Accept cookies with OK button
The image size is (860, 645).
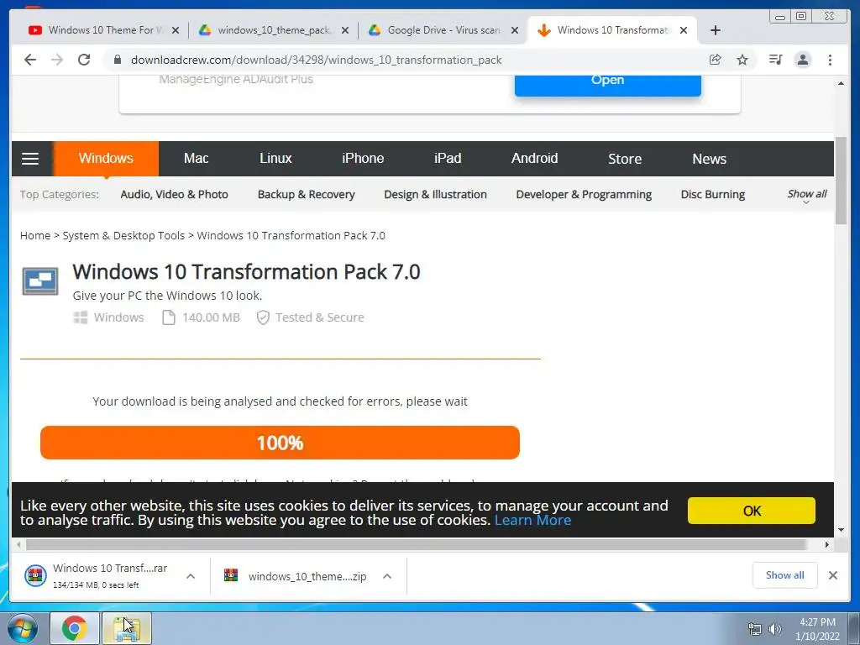(x=752, y=511)
